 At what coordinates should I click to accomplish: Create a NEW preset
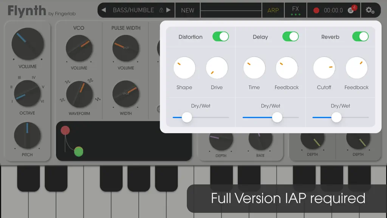[x=187, y=10]
